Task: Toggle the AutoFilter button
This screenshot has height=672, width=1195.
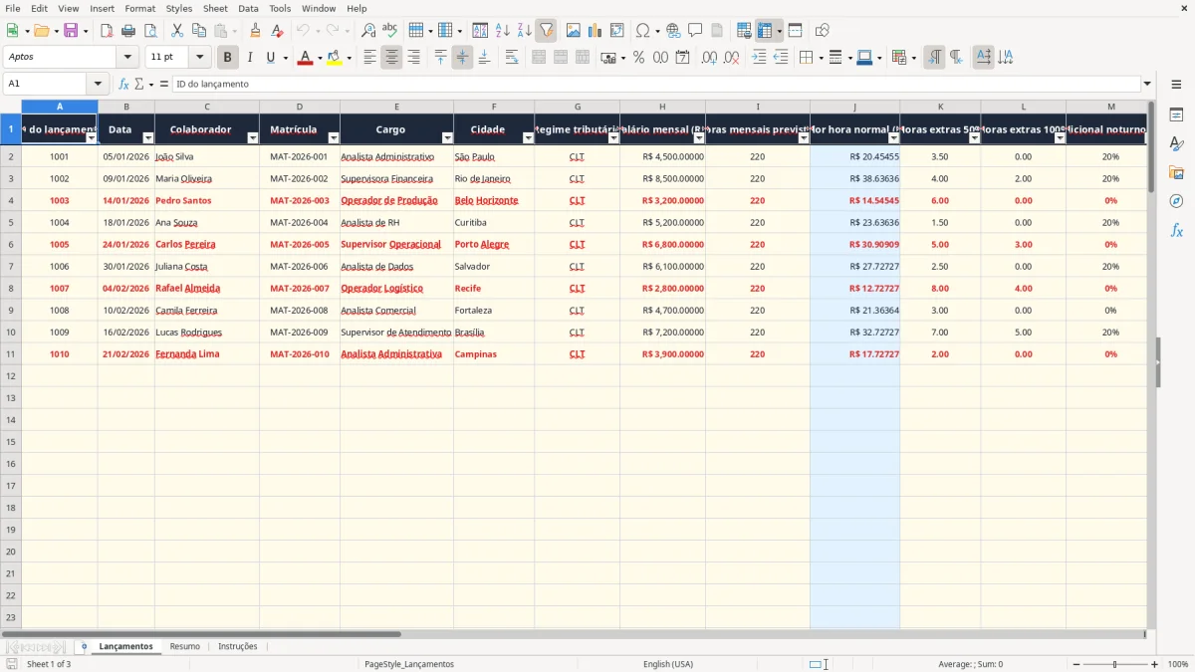Action: pos(547,31)
